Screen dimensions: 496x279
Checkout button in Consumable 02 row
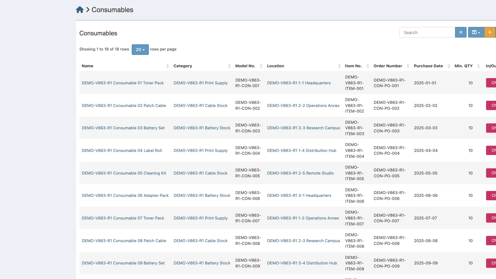491,105
